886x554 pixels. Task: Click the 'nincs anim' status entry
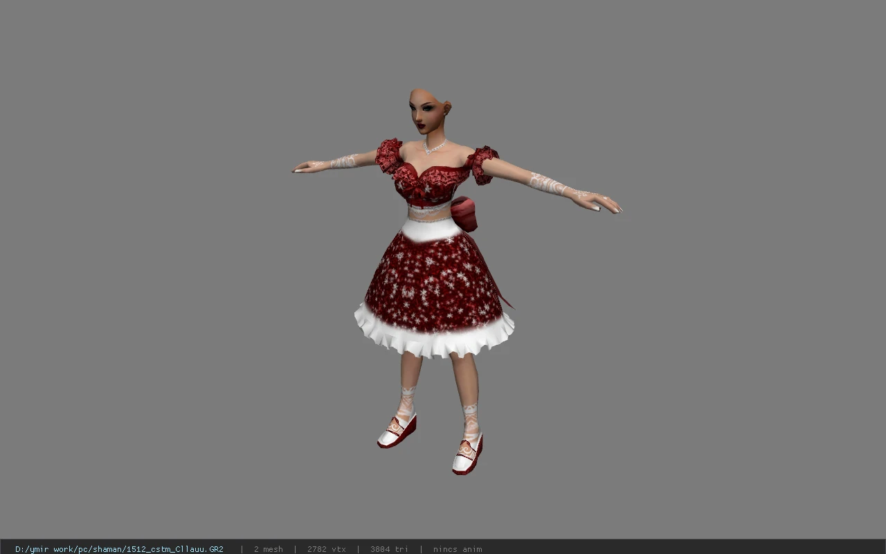(458, 549)
